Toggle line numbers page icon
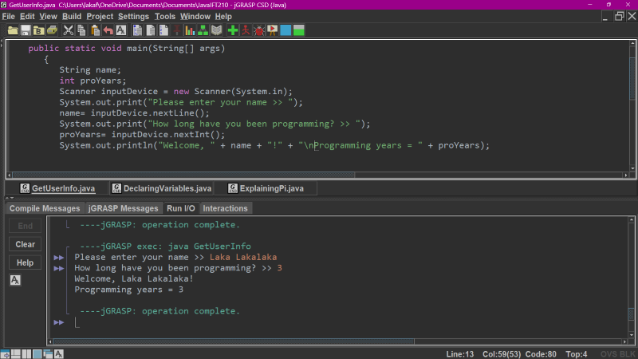 (163, 30)
